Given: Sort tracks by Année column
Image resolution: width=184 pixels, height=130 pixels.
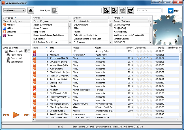Looking at the screenshot, I should (x=124, y=48).
